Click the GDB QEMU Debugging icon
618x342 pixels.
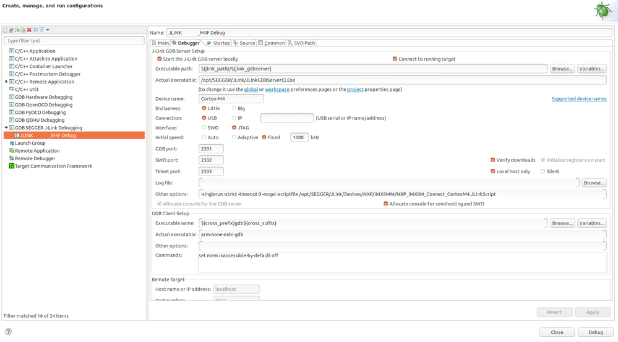pos(12,120)
